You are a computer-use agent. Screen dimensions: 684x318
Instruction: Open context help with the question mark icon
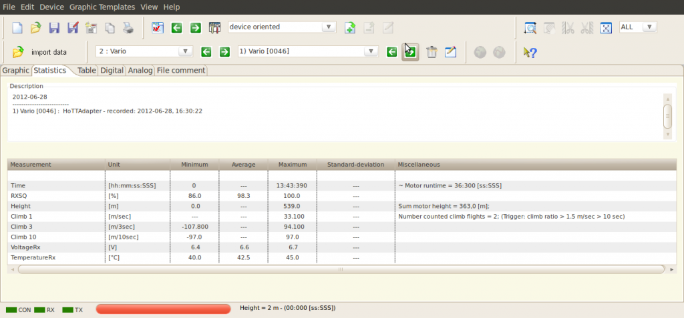(x=530, y=52)
